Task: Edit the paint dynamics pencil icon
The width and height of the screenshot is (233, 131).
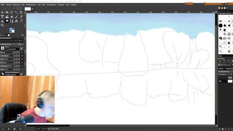Action: [x=21, y=74]
